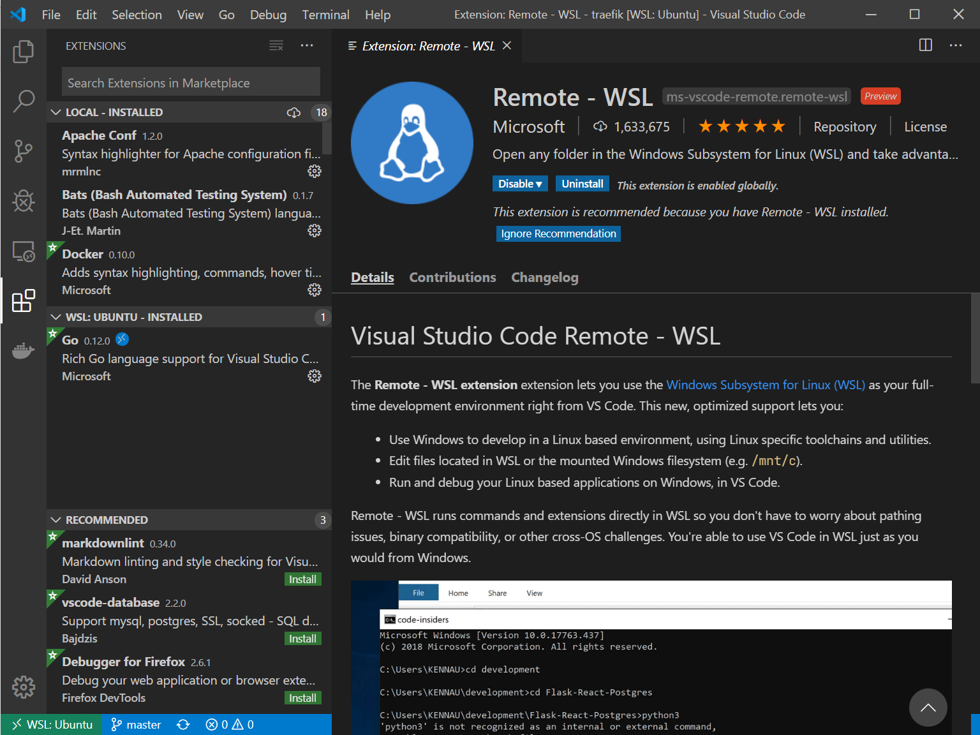The width and height of the screenshot is (980, 735).
Task: Open the Source Control view
Action: [x=24, y=151]
